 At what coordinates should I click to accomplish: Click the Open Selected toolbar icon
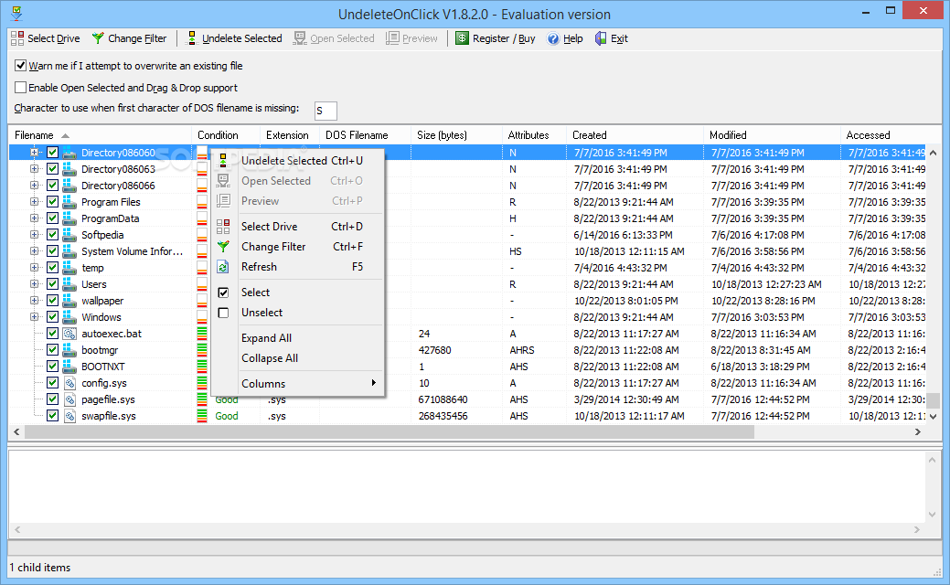click(300, 38)
